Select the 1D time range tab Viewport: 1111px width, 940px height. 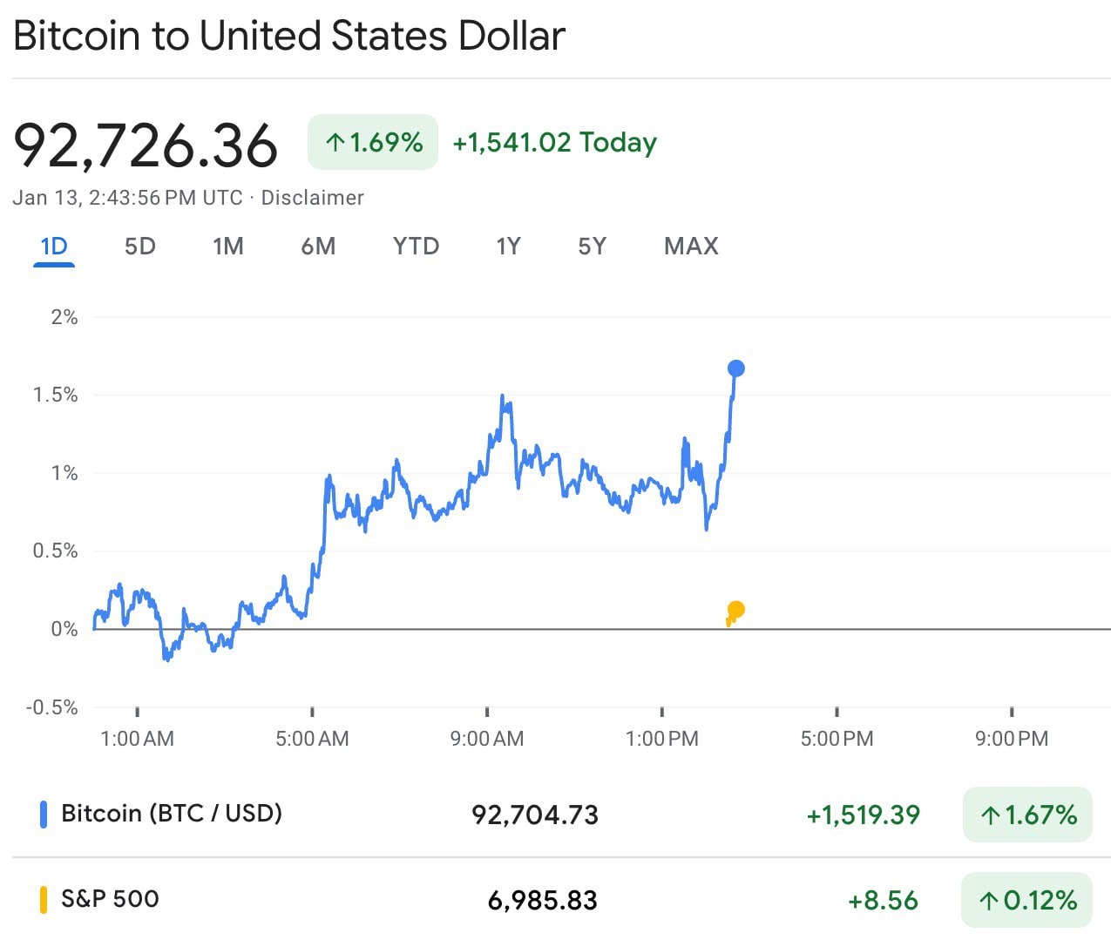click(54, 247)
